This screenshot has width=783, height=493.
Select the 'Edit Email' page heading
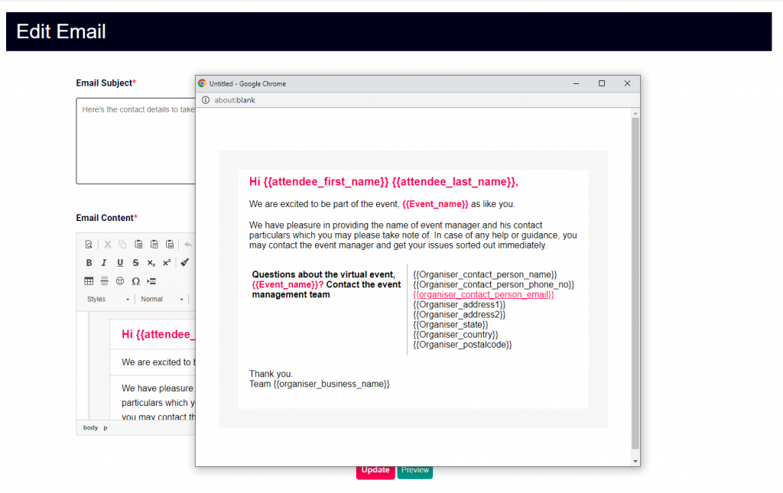61,31
